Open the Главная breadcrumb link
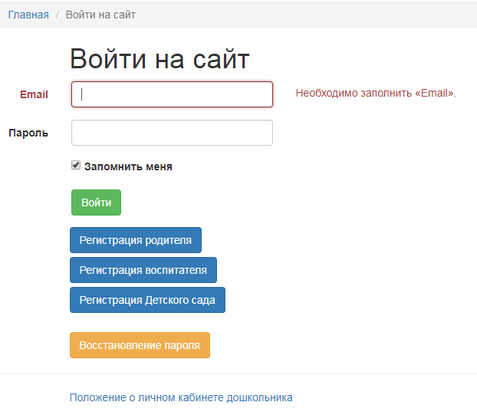Screen dimensions: 477x415 pos(28,15)
